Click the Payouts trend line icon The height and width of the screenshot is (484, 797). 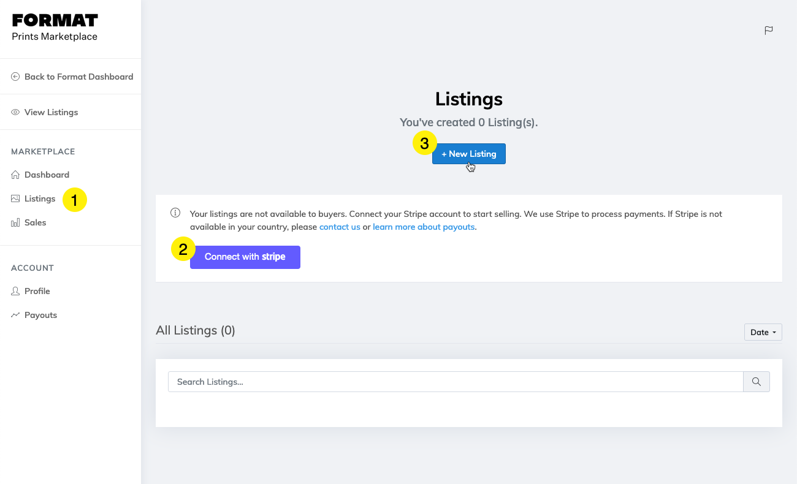(x=16, y=315)
